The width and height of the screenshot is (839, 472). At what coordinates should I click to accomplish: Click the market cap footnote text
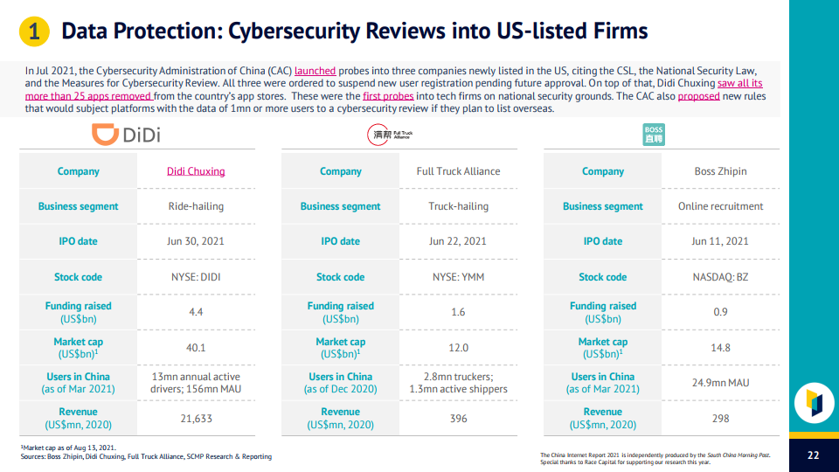68,448
